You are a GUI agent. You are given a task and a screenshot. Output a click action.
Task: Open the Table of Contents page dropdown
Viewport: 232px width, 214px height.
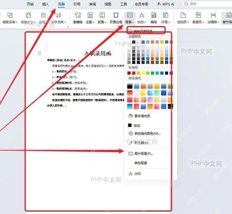198,18
